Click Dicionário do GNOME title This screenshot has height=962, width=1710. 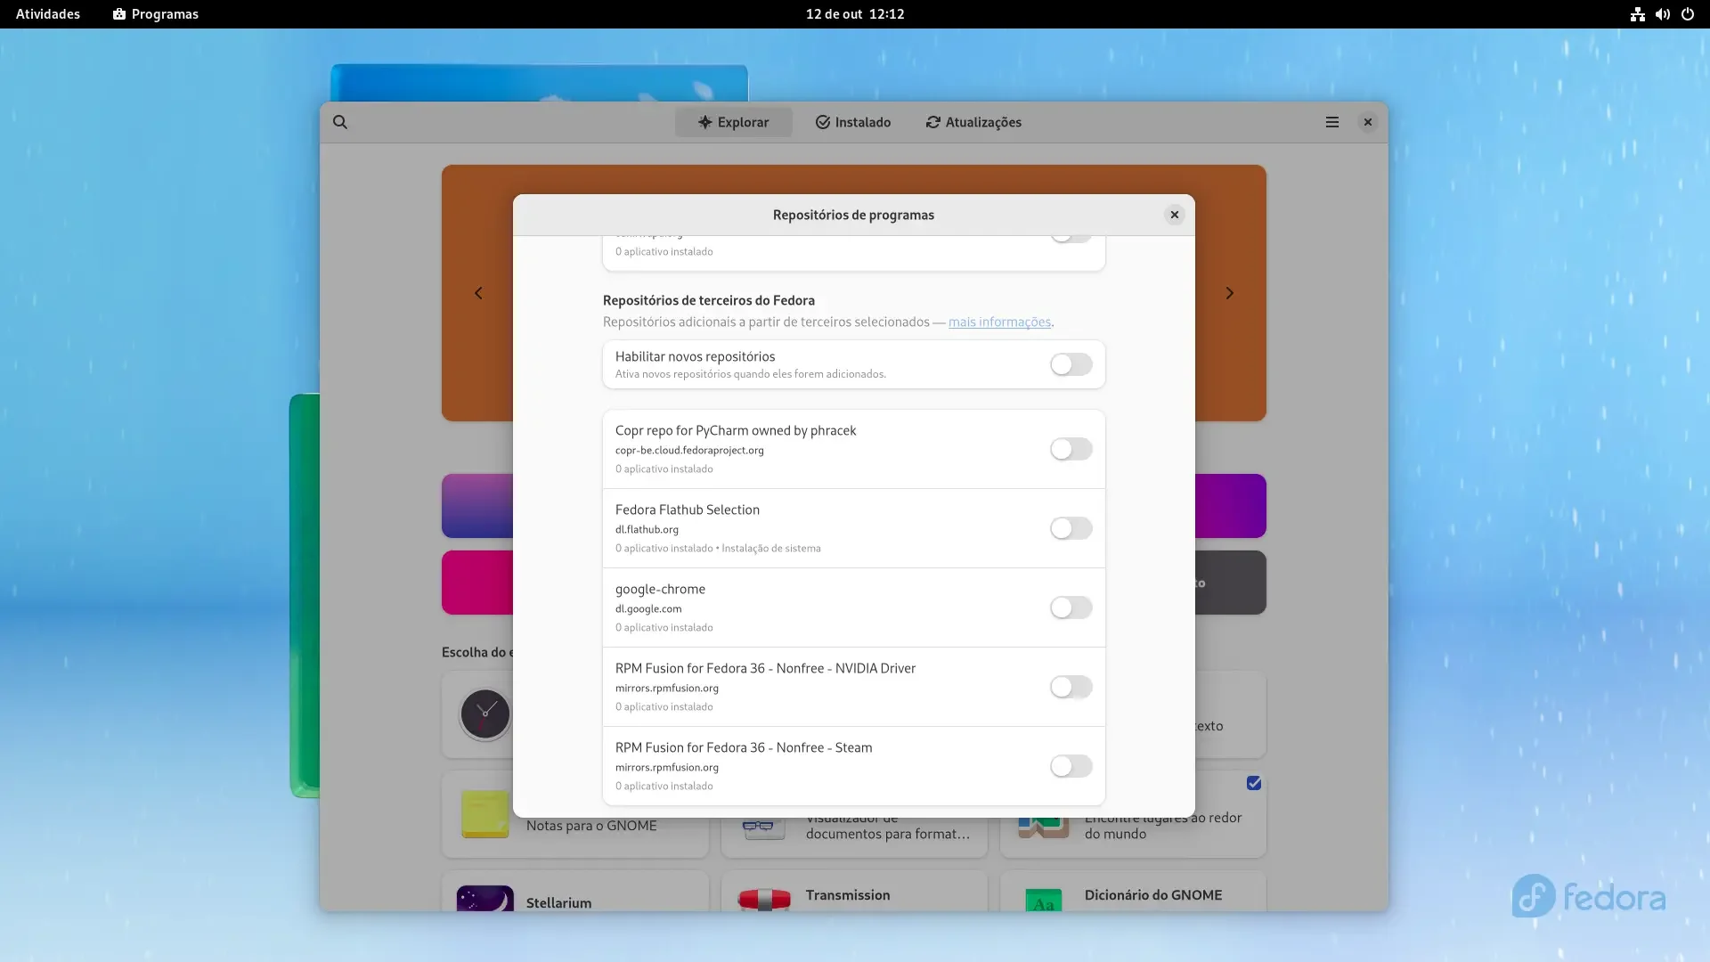click(1153, 895)
